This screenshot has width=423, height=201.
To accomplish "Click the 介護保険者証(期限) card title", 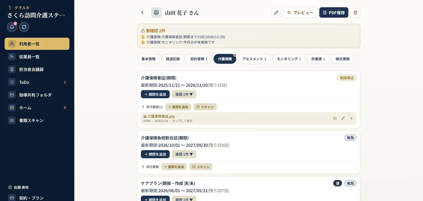I will [x=159, y=78].
